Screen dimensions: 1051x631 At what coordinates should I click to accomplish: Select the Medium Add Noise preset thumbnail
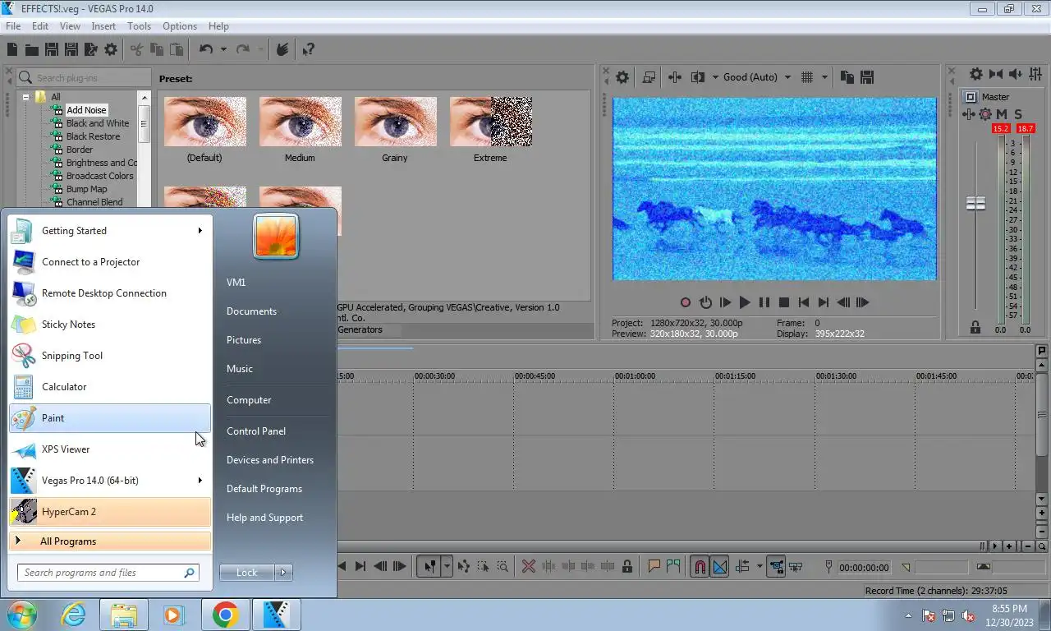point(301,122)
